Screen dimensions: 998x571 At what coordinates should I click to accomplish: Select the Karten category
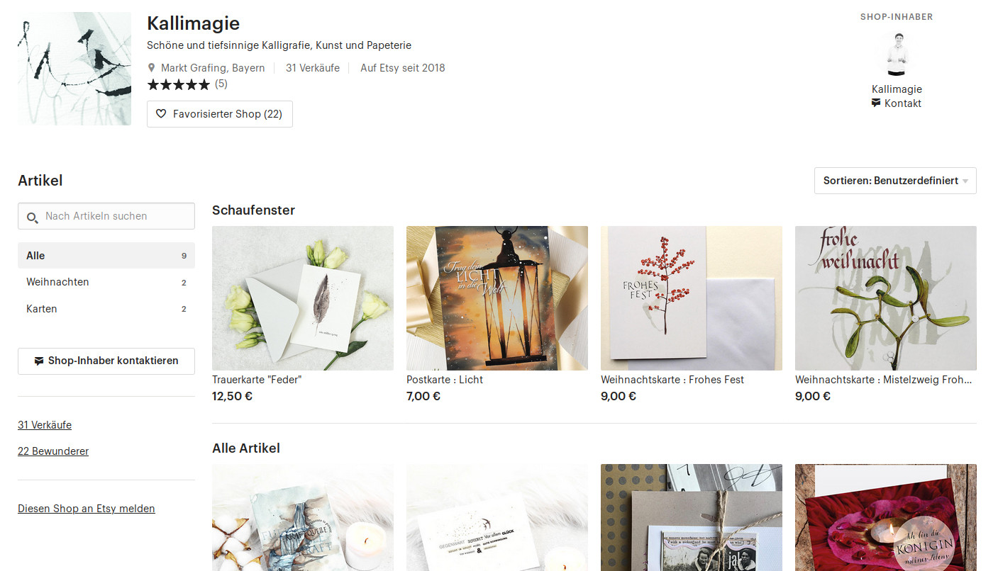pyautogui.click(x=106, y=309)
